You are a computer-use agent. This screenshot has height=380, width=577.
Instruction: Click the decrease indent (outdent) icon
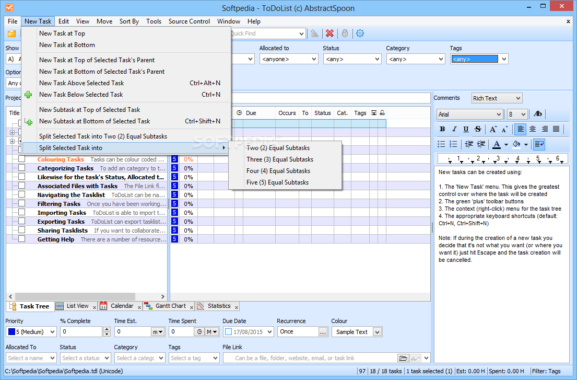[469, 144]
